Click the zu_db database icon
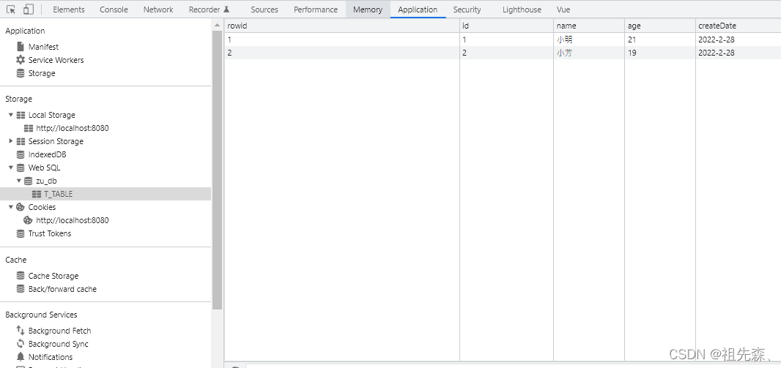Image resolution: width=781 pixels, height=368 pixels. 29,181
